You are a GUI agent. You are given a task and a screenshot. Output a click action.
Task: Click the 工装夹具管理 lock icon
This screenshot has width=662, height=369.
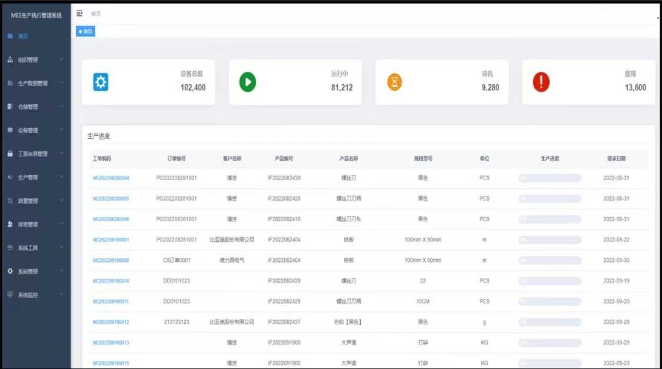(10, 154)
